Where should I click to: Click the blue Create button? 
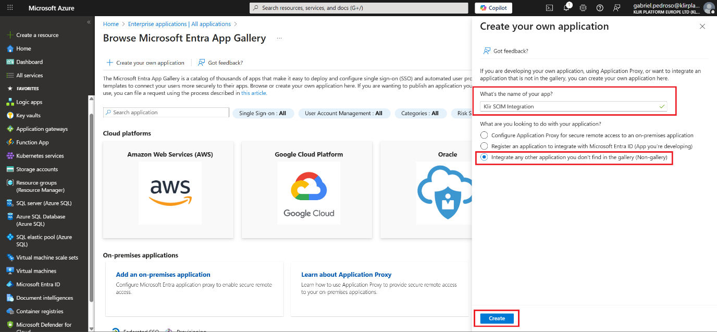pyautogui.click(x=497, y=318)
